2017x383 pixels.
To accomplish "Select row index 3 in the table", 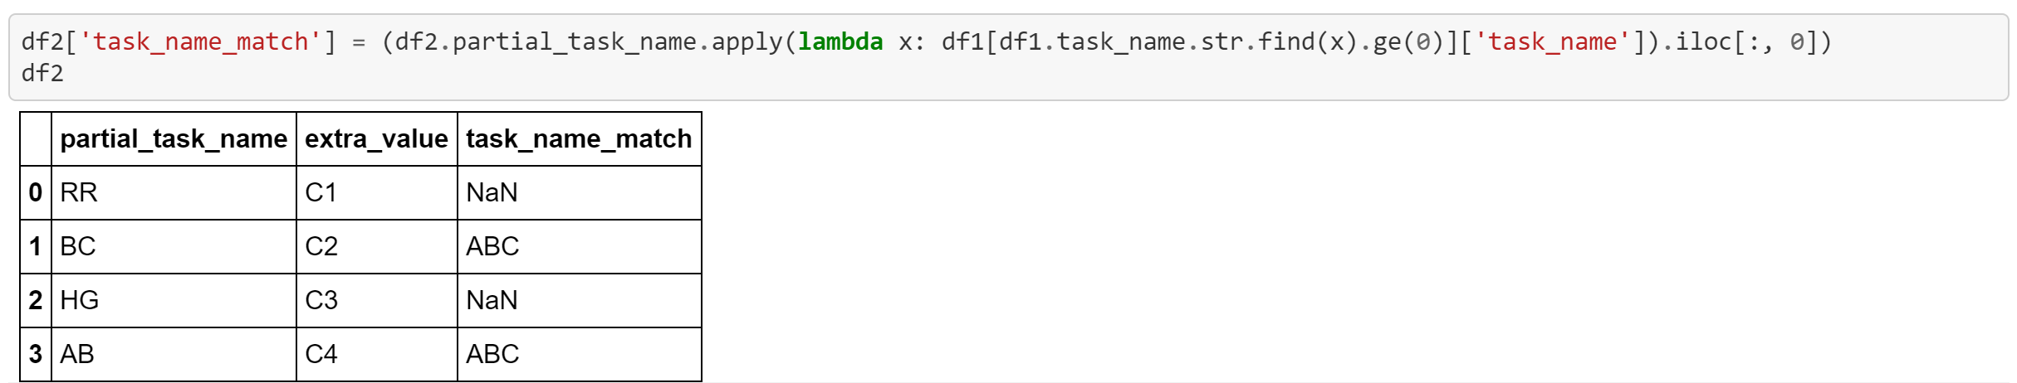I will coord(36,354).
